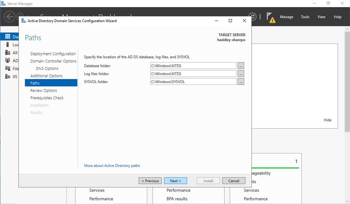This screenshot has height=204, width=350.
Task: Click Hide in Server Manager welcome tile
Action: [x=328, y=120]
